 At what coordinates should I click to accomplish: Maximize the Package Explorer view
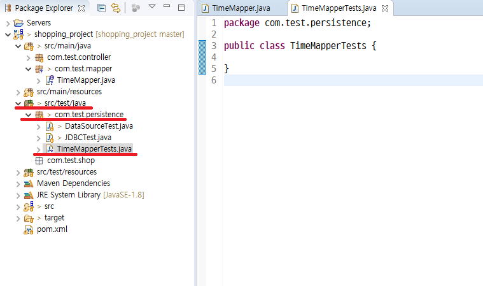[181, 8]
